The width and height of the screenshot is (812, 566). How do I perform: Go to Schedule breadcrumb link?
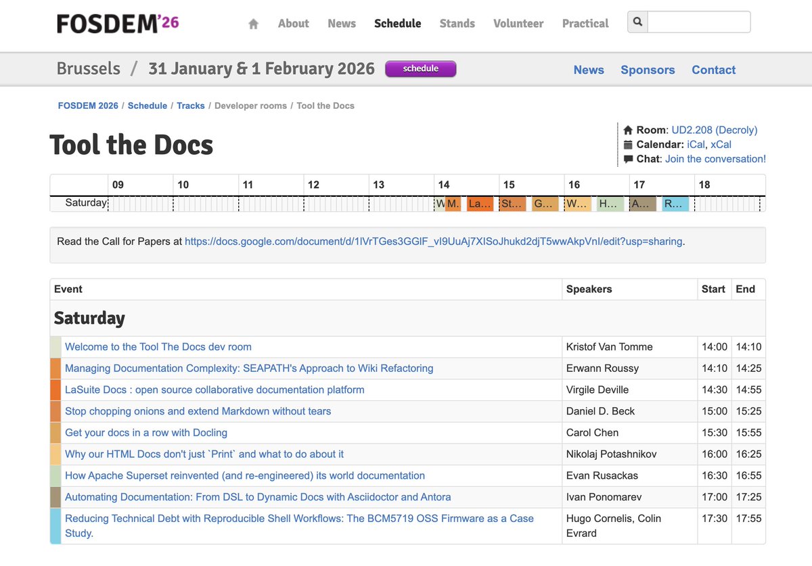[x=148, y=105]
